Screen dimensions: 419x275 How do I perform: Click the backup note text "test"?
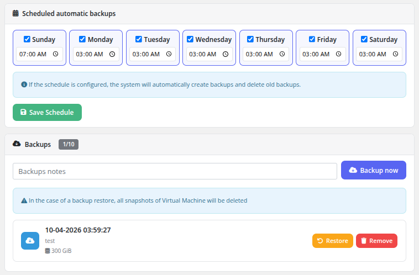point(50,241)
